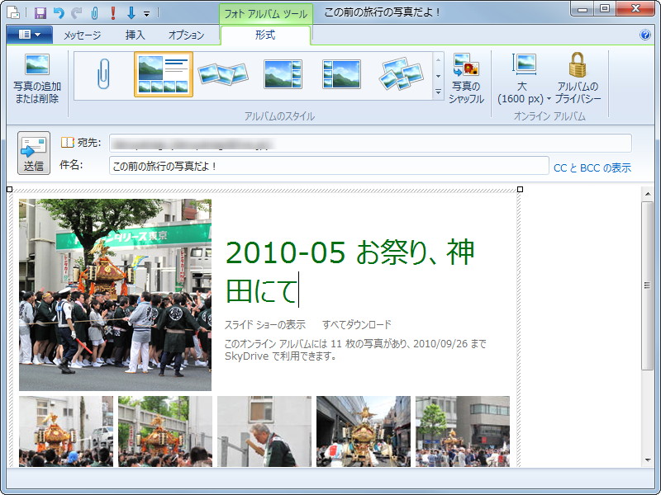Image resolution: width=661 pixels, height=495 pixels.
Task: Click the large festival crowd photo
Action: 115,295
